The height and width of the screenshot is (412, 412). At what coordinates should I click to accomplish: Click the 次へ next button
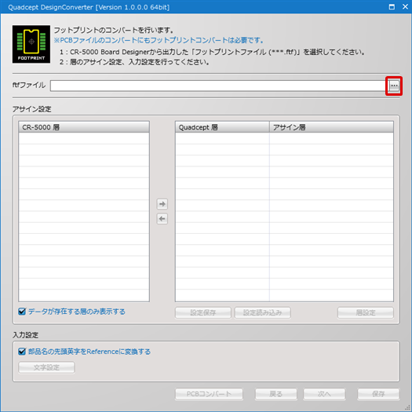pyautogui.click(x=324, y=394)
